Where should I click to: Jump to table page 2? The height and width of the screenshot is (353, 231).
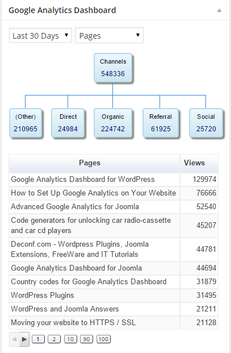54,339
